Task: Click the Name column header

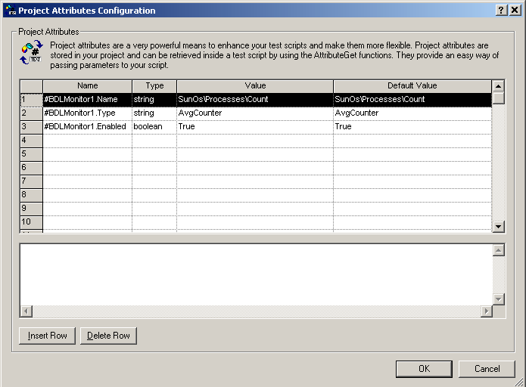Action: coord(87,86)
